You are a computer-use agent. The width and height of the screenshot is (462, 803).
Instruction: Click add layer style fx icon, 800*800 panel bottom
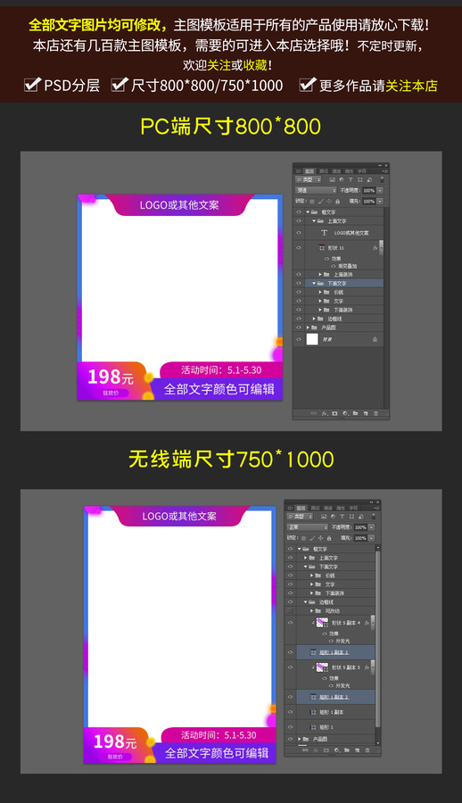325,413
